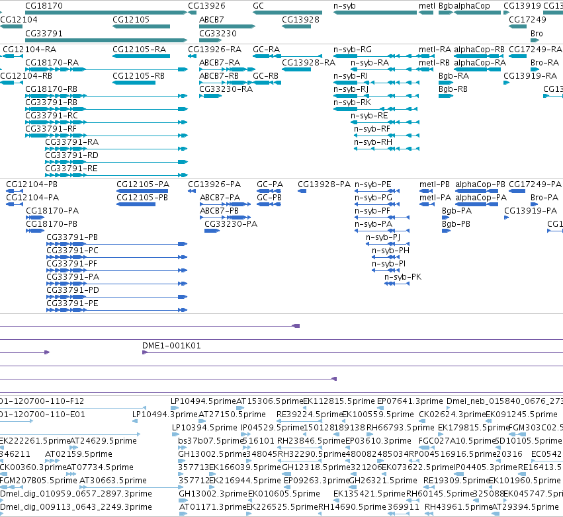The width and height of the screenshot is (563, 517).
Task: Click the CG33230 gene label
Action: pos(218,33)
